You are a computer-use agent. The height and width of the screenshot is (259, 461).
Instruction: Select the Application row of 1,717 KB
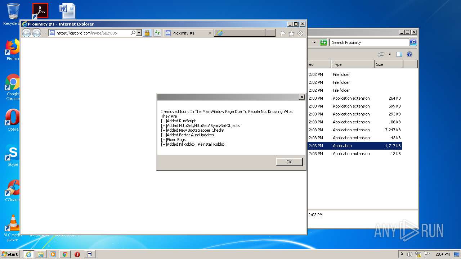coord(354,146)
